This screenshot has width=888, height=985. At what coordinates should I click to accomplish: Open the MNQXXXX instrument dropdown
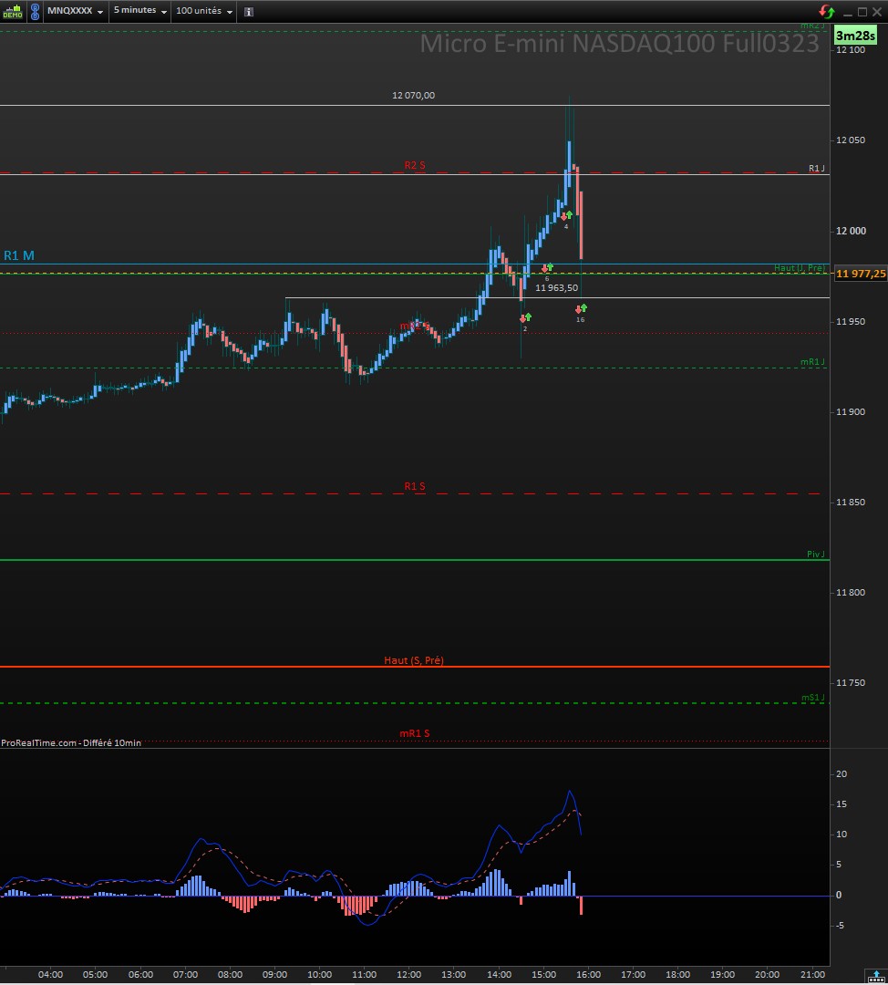75,11
